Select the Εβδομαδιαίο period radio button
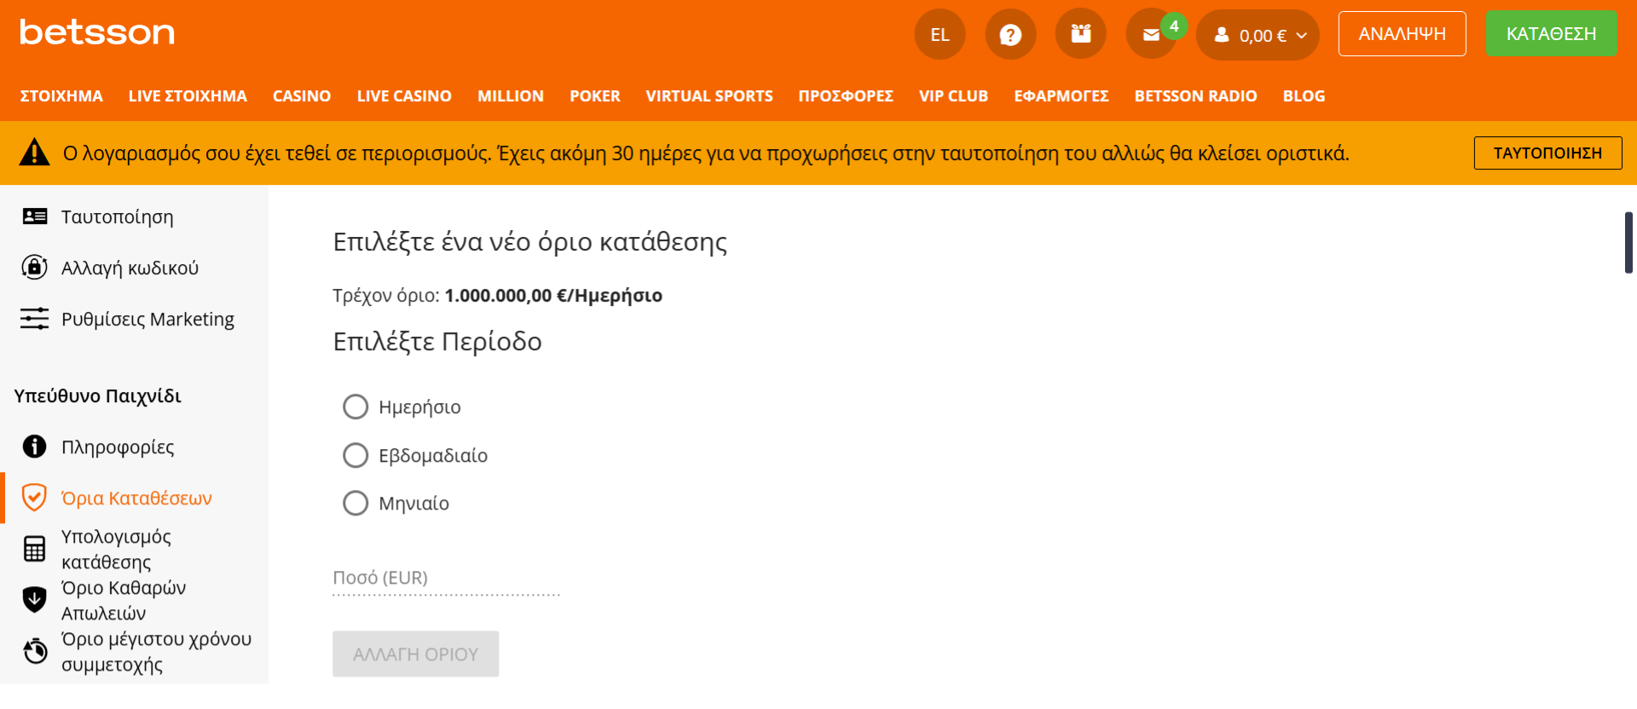This screenshot has width=1637, height=709. pos(356,455)
